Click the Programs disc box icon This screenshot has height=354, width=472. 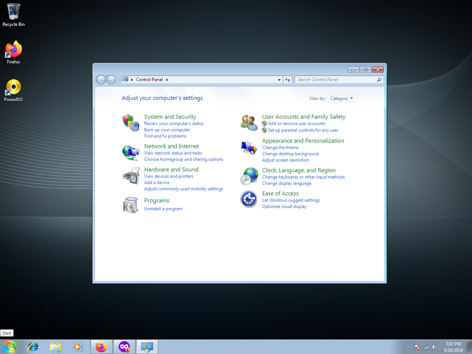coord(131,205)
